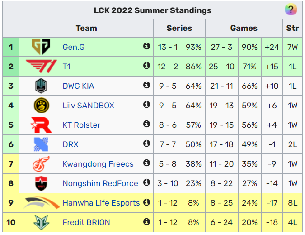
Task: Expand info icon beside Gen.G
Action: [146, 46]
